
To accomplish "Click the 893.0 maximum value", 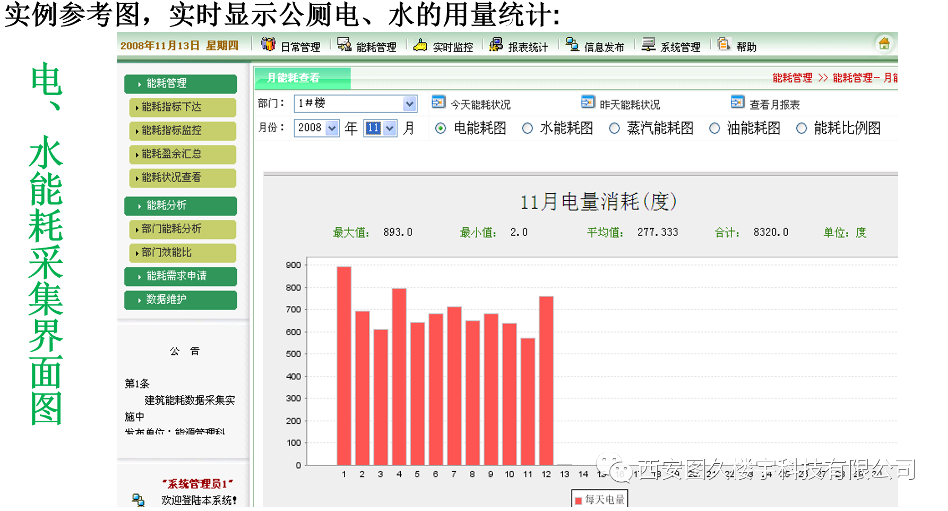I will (x=398, y=233).
